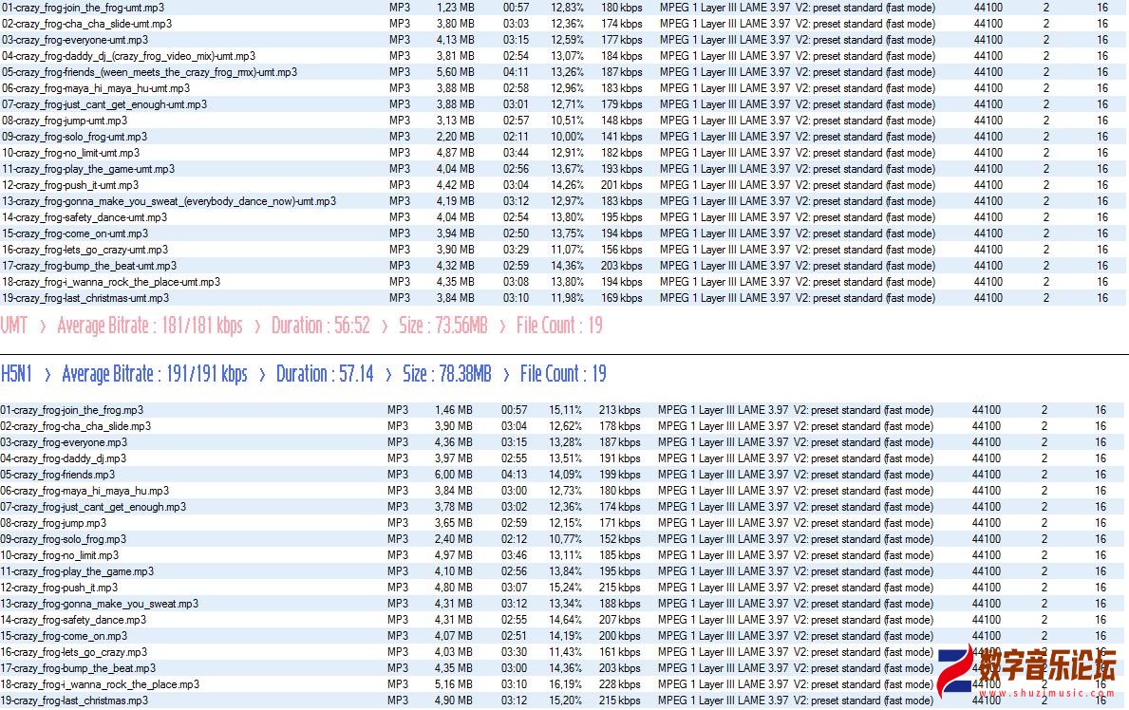
Task: Select 13-crazy_frog-gonna_make_you_sweat everybody dance now umt file
Action: pos(168,201)
